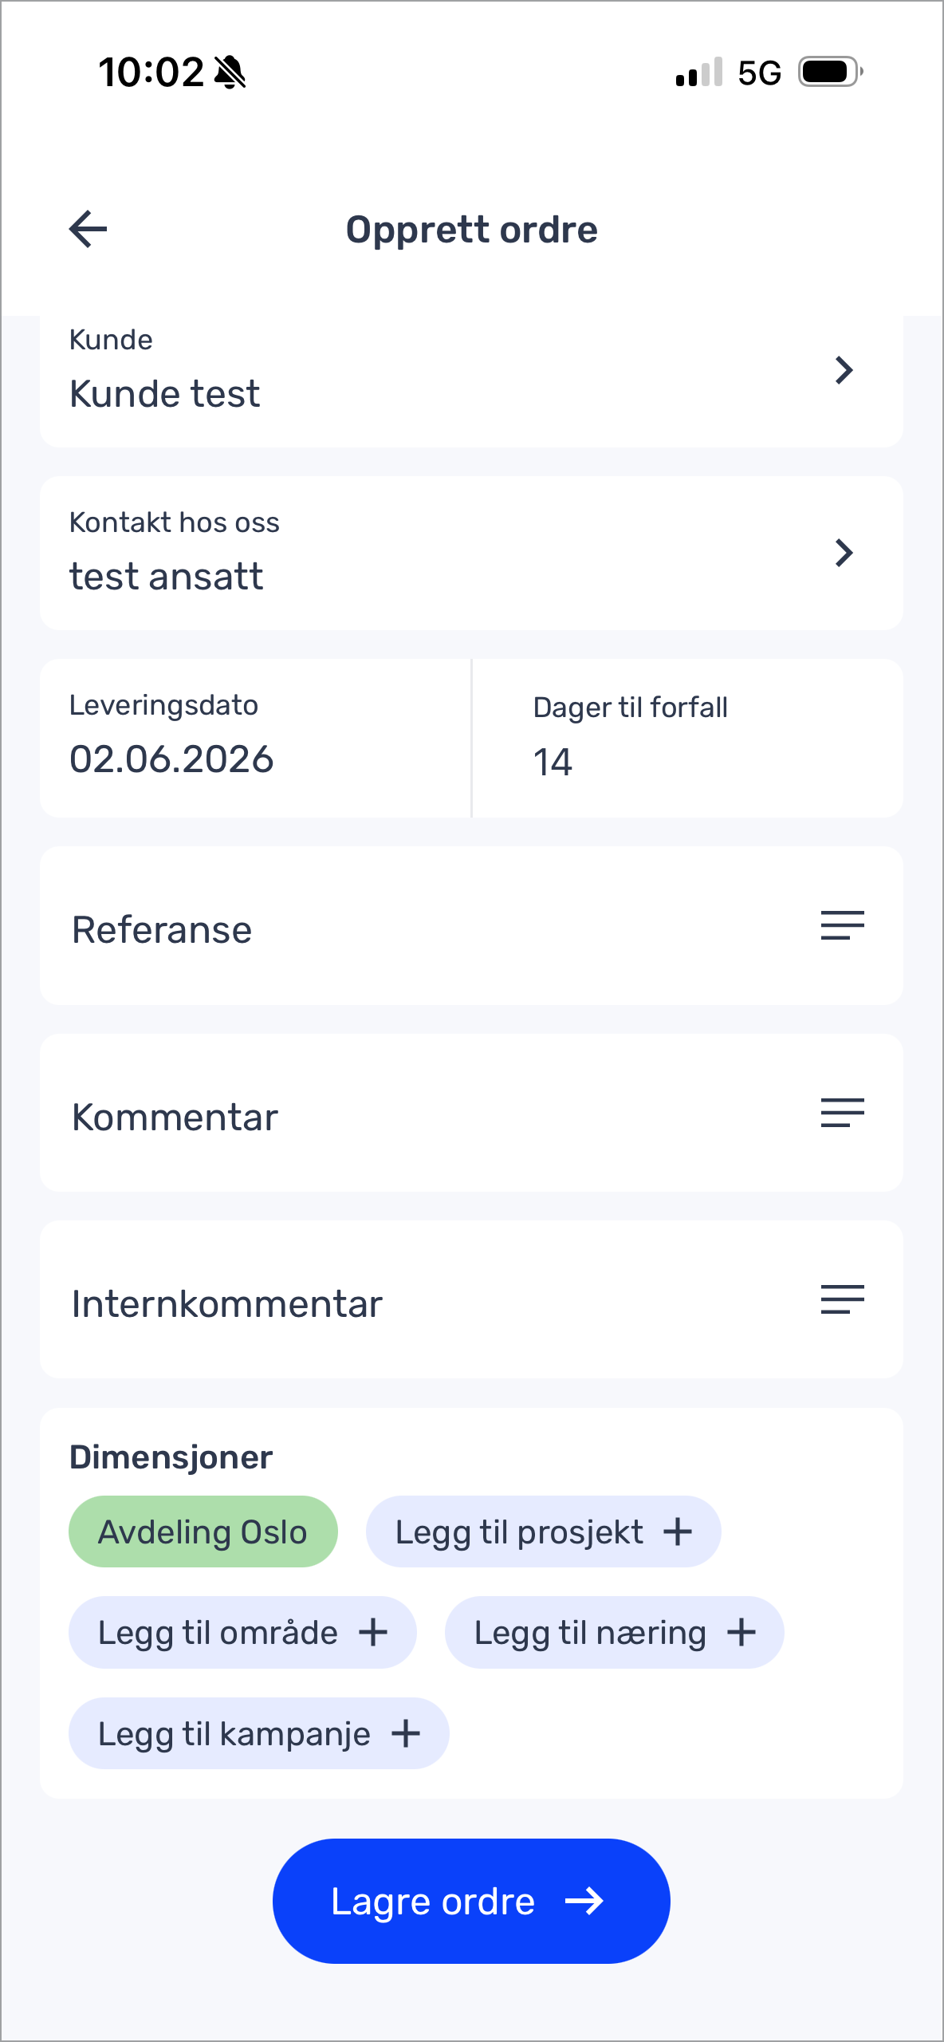Tap plus icon on Legg til kampanje
The image size is (944, 2042).
coord(406,1733)
